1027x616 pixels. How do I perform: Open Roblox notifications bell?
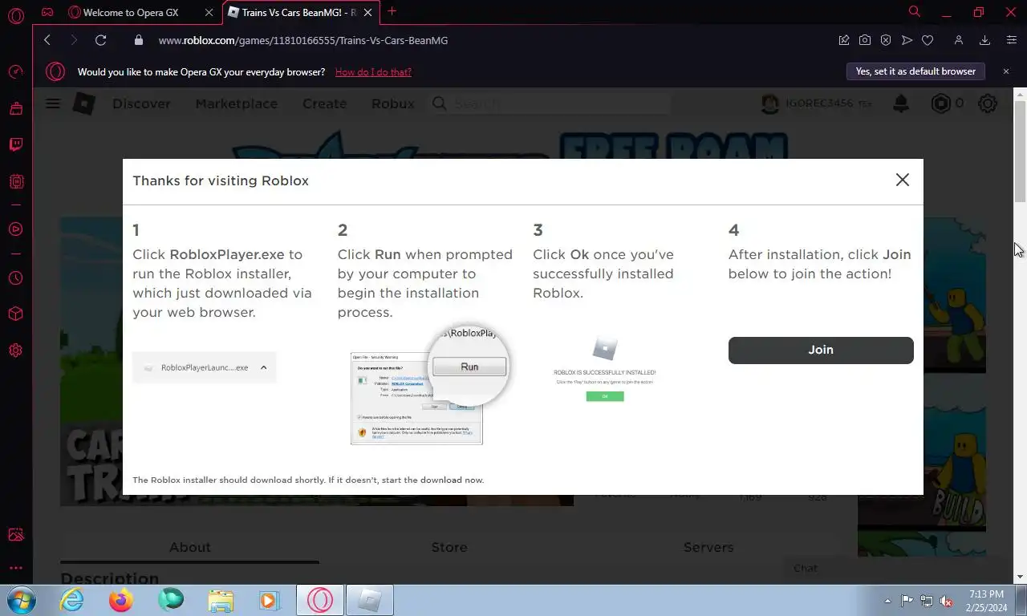coord(901,103)
